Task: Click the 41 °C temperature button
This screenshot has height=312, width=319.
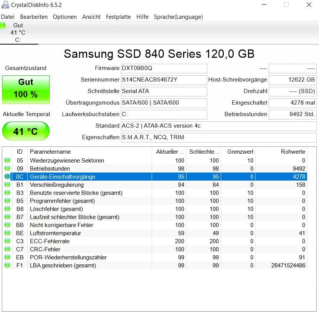Action: coord(26,131)
